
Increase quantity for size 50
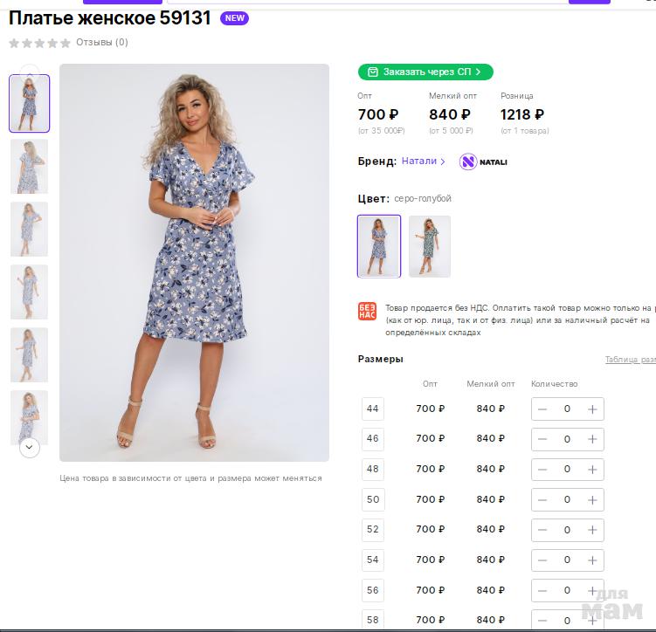pyautogui.click(x=592, y=500)
